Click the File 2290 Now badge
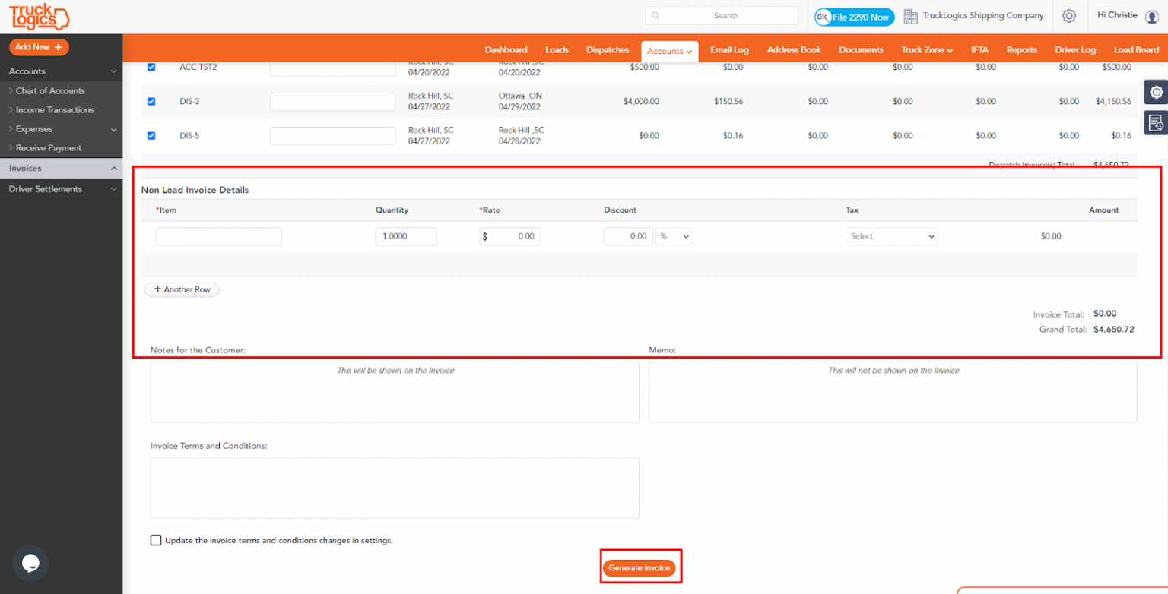1168x594 pixels. [x=854, y=17]
